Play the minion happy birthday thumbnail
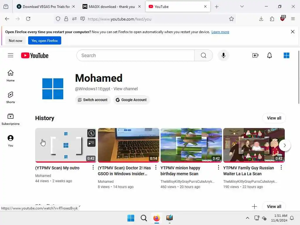The width and height of the screenshot is (300, 225). (x=191, y=145)
